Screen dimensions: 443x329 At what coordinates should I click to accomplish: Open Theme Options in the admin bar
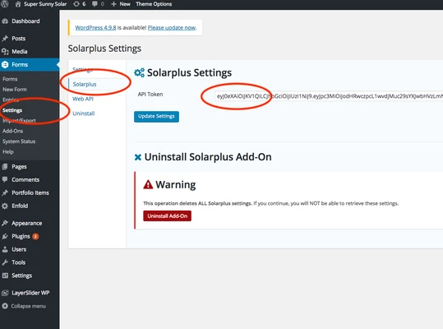pyautogui.click(x=154, y=4)
